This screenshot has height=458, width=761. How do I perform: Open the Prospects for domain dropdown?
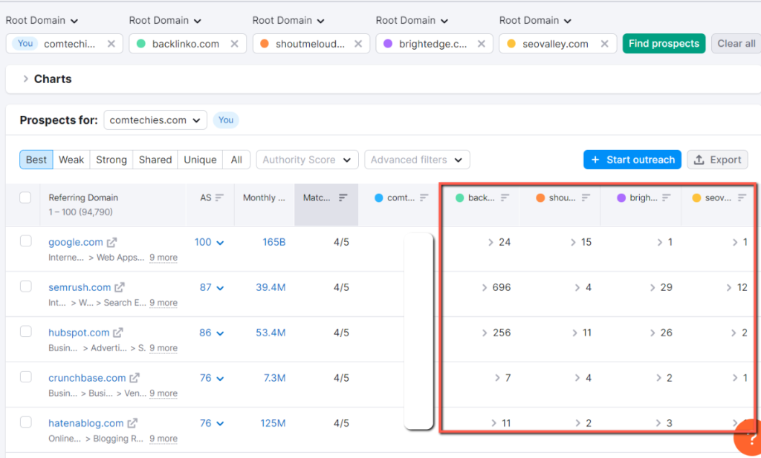point(155,120)
